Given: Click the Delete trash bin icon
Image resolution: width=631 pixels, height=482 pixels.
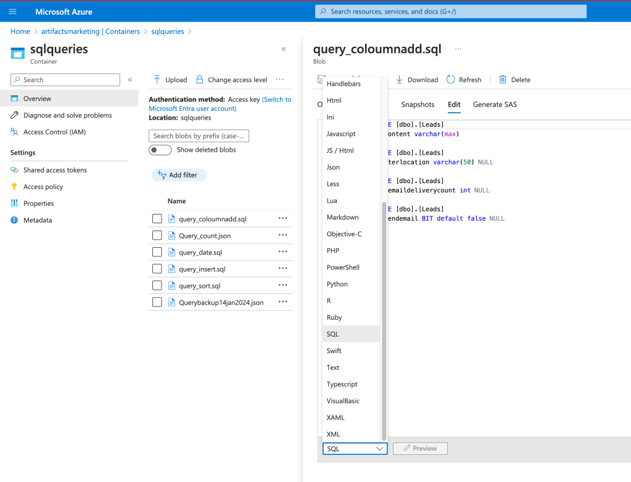Looking at the screenshot, I should coord(503,80).
